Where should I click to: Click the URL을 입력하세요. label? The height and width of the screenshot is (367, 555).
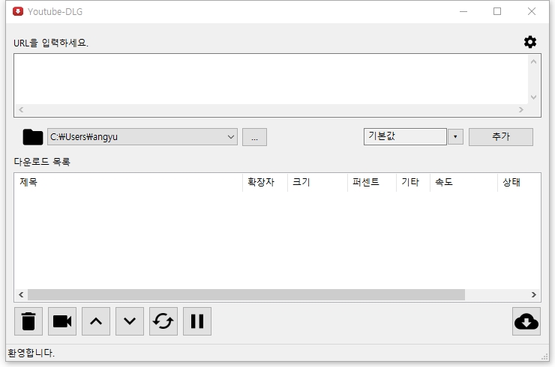50,43
